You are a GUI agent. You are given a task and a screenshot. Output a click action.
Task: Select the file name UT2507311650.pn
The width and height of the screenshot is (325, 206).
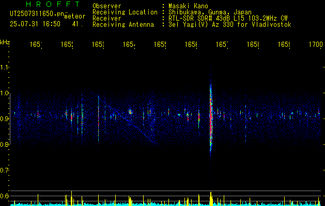[37, 14]
